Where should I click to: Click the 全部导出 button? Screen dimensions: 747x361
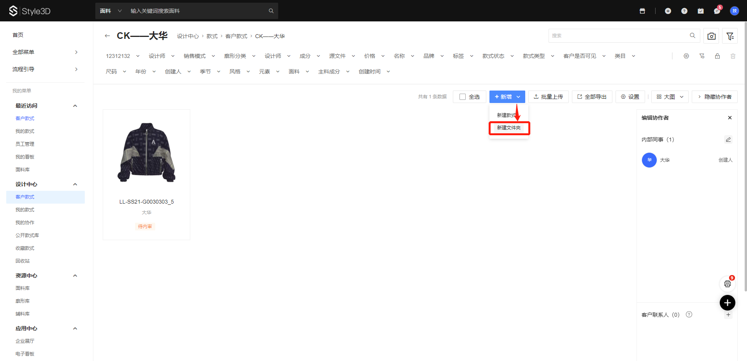(592, 97)
